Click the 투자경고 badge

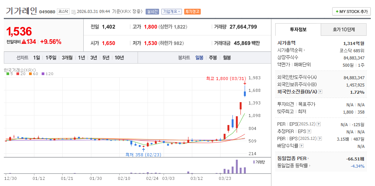(192, 11)
